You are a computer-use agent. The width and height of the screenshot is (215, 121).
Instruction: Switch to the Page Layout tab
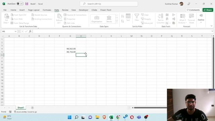34,10
